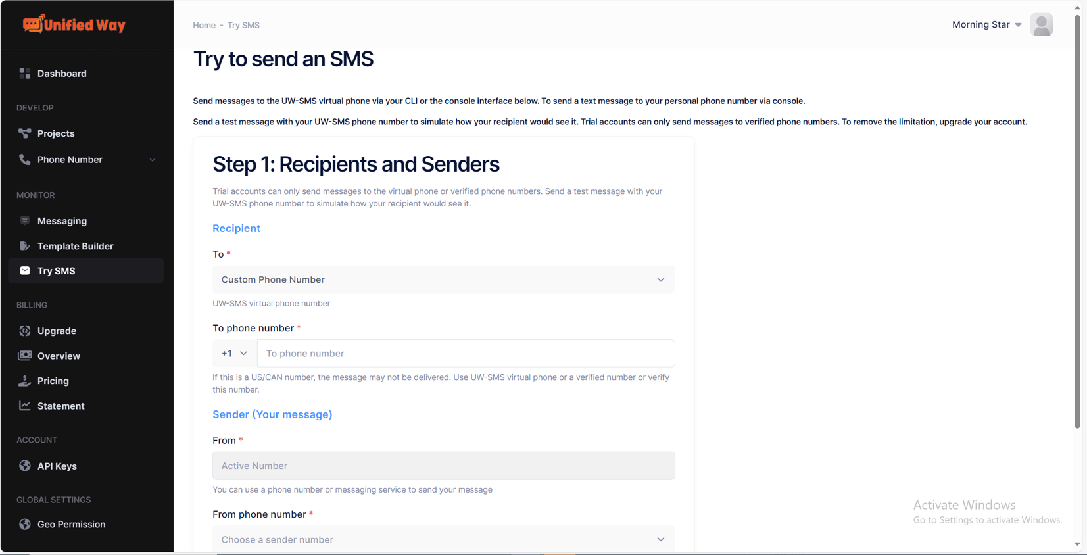Click the Upgrade icon under Billing
This screenshot has width=1087, height=555.
(x=25, y=331)
